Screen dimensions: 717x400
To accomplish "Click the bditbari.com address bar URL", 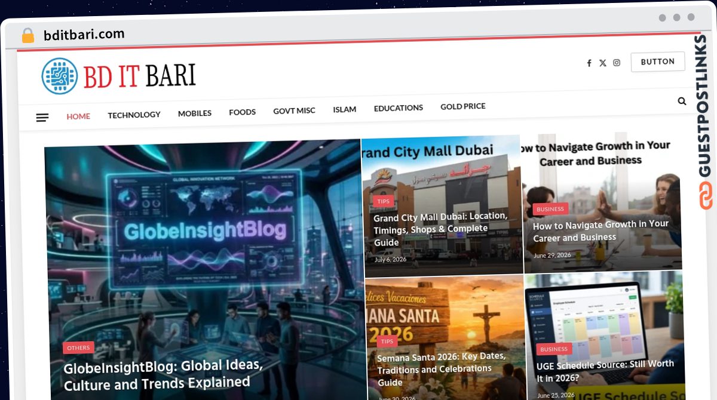I will [84, 35].
